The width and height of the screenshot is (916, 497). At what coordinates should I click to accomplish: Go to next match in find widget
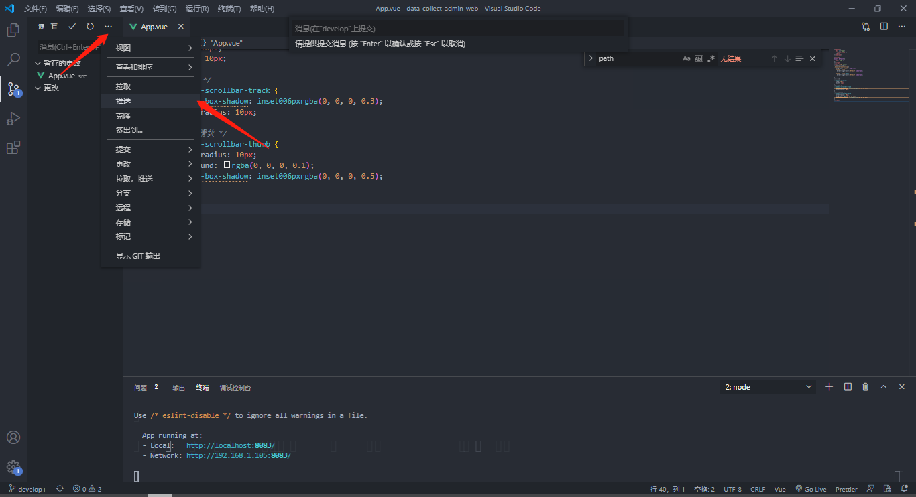787,59
